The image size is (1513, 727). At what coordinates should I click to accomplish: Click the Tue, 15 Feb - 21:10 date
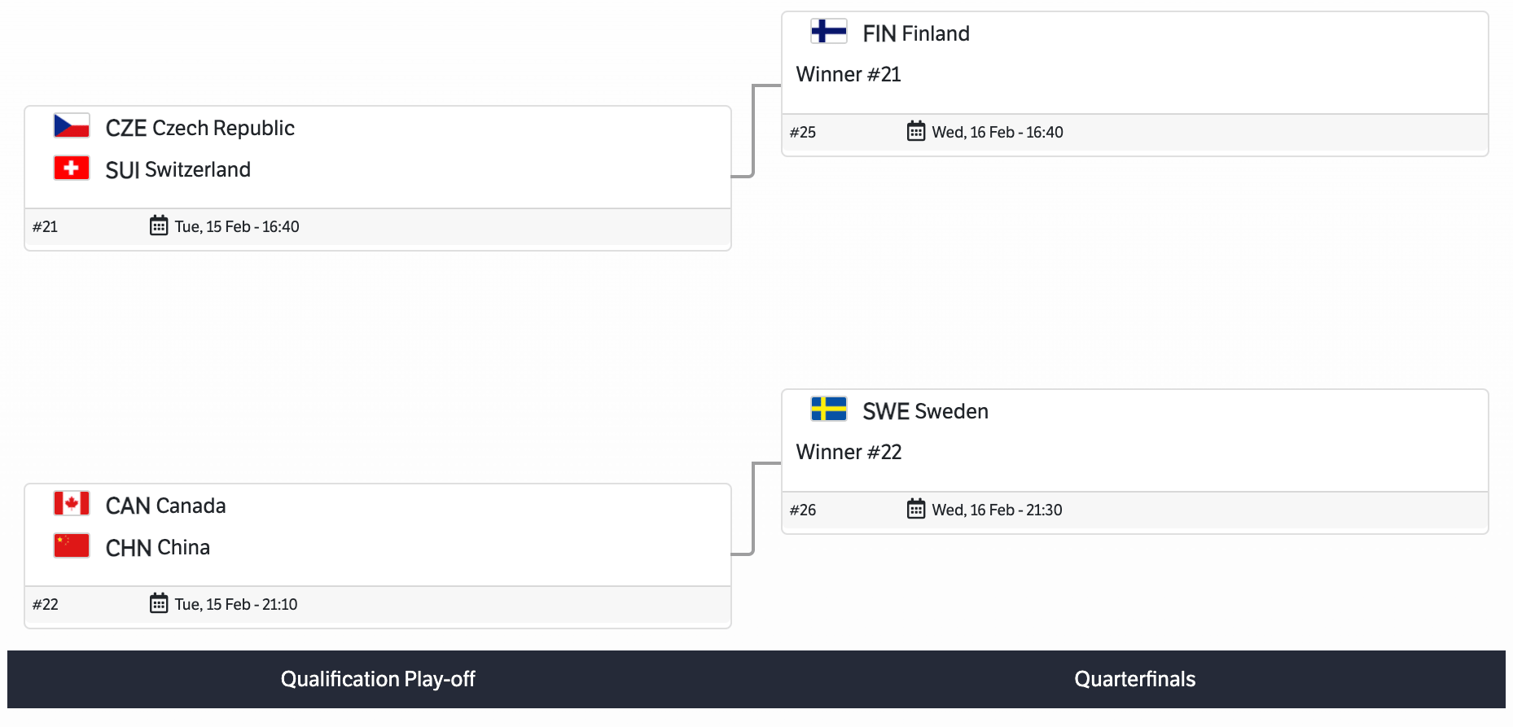click(236, 604)
